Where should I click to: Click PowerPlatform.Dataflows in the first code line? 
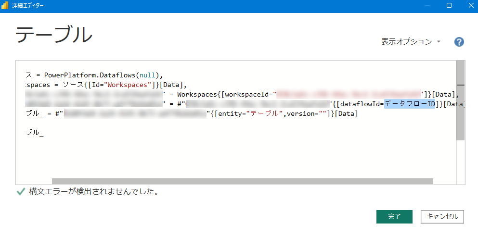point(90,75)
